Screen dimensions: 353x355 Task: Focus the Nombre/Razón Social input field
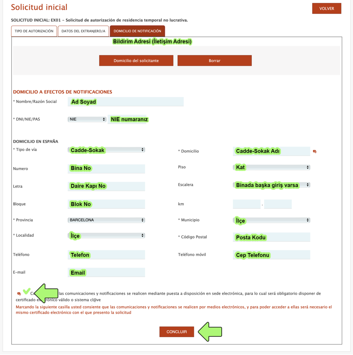pyautogui.click(x=126, y=102)
